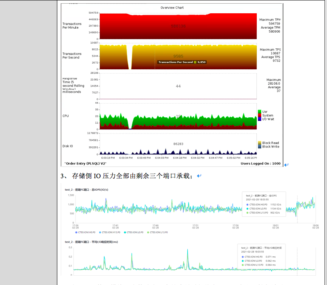Click the 902 IO/s value in IOPS tooltip
327x285 pixels.
click(x=275, y=213)
